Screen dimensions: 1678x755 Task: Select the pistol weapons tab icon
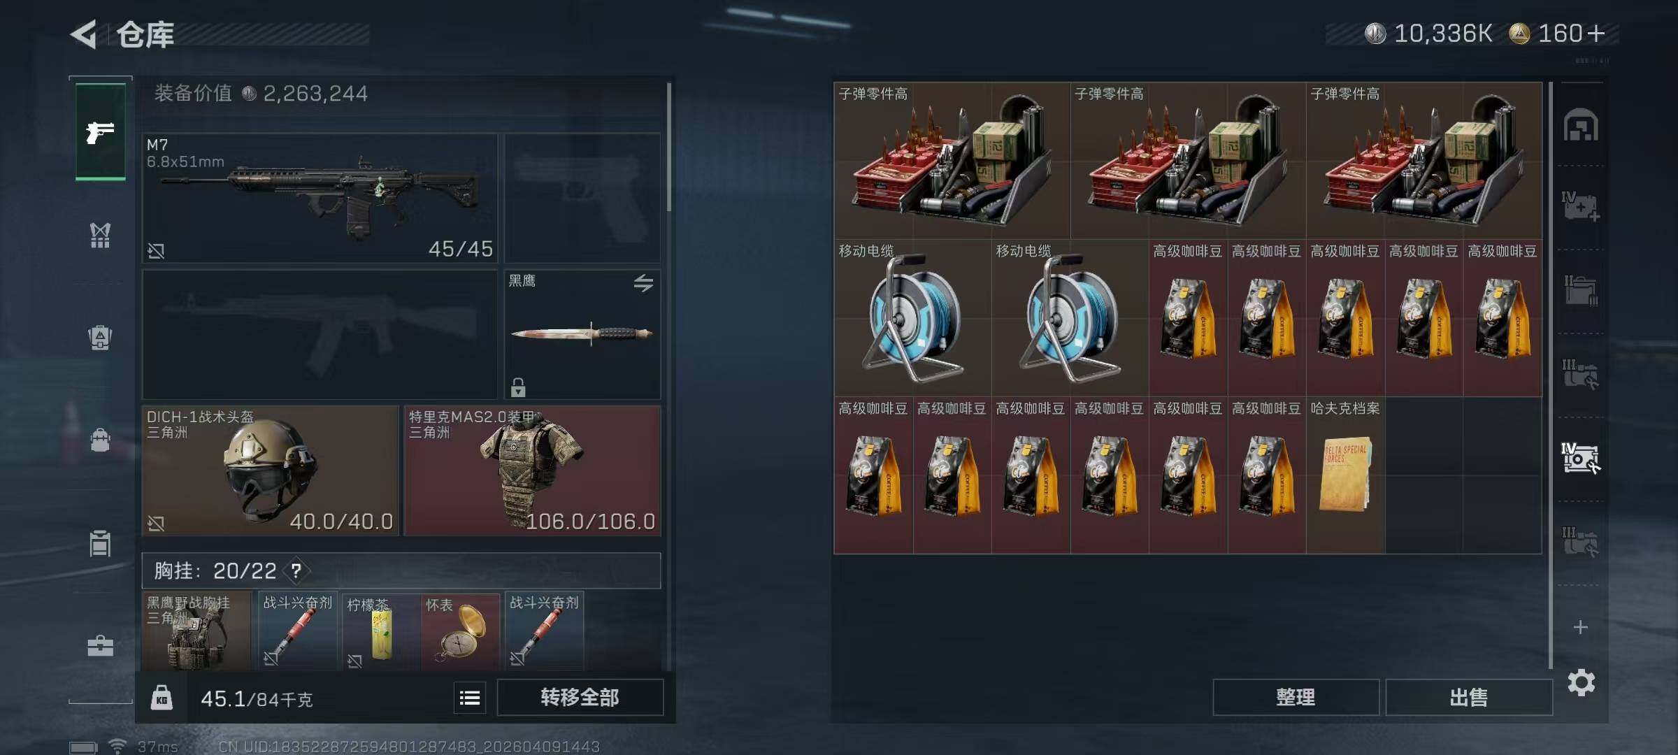[x=100, y=131]
